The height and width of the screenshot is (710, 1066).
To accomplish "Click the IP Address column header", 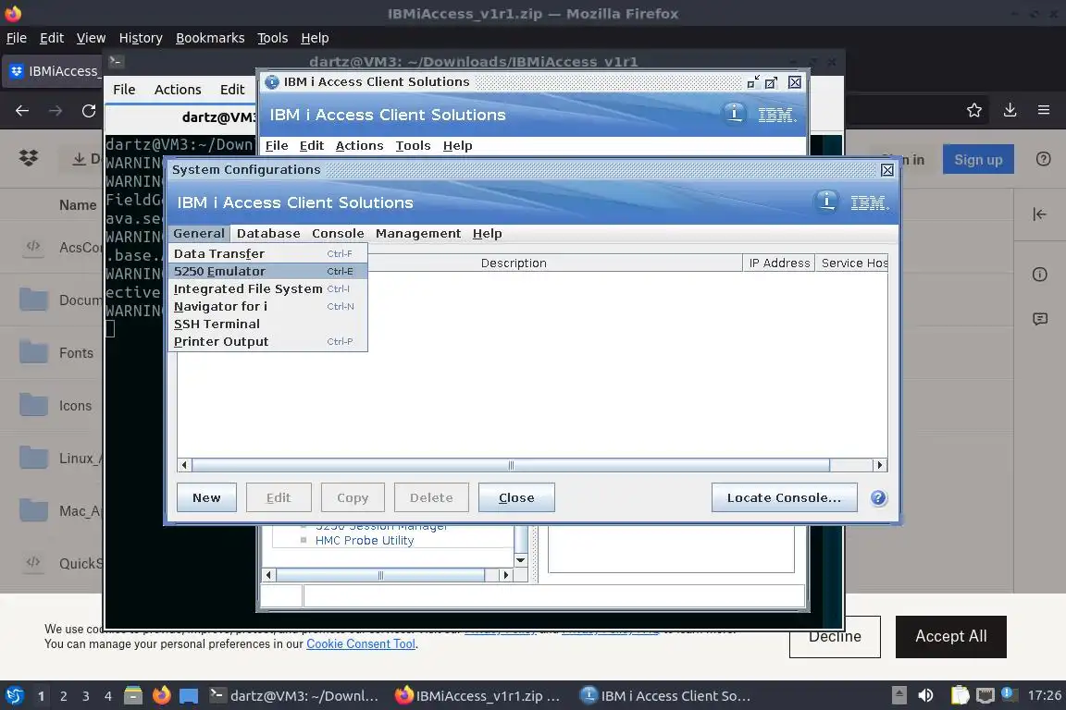I will tap(779, 263).
